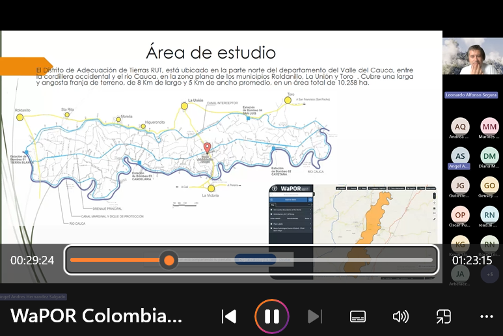Click the 00:29:24 elapsed time label
The width and height of the screenshot is (503, 336).
32,260
